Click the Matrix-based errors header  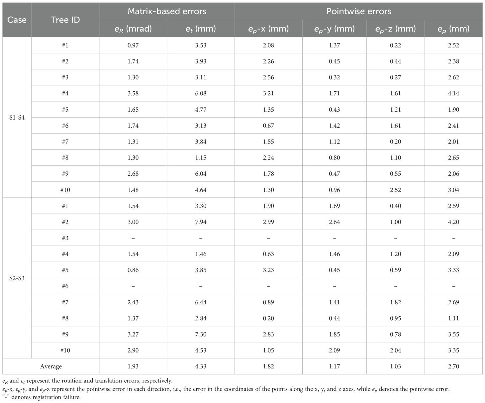pos(167,11)
